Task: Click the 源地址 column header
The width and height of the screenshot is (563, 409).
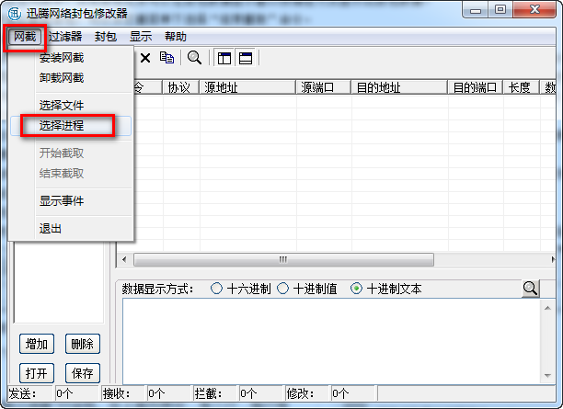Action: [x=247, y=87]
